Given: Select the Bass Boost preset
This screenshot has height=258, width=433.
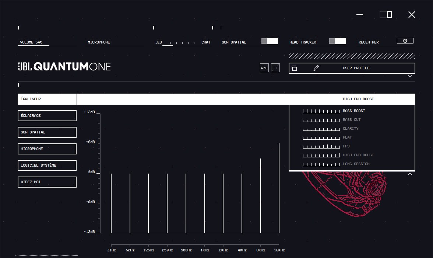Looking at the screenshot, I should click(352, 111).
